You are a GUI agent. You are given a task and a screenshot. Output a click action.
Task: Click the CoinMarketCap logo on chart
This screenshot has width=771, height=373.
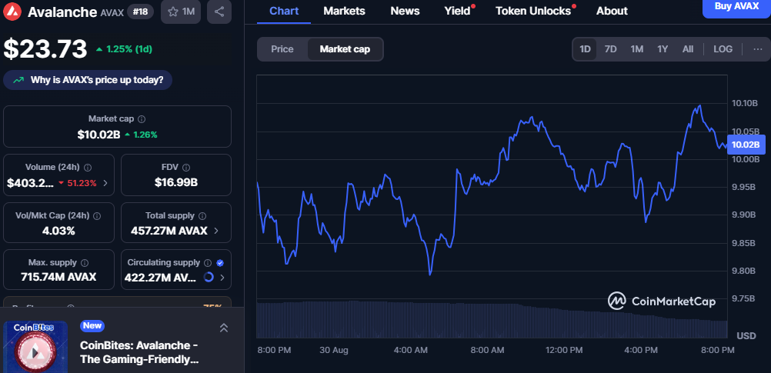pos(661,301)
